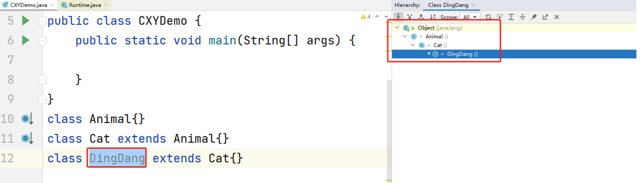Click the Animal class icon in hierarchy
642x183 pixels.
[x=414, y=36]
